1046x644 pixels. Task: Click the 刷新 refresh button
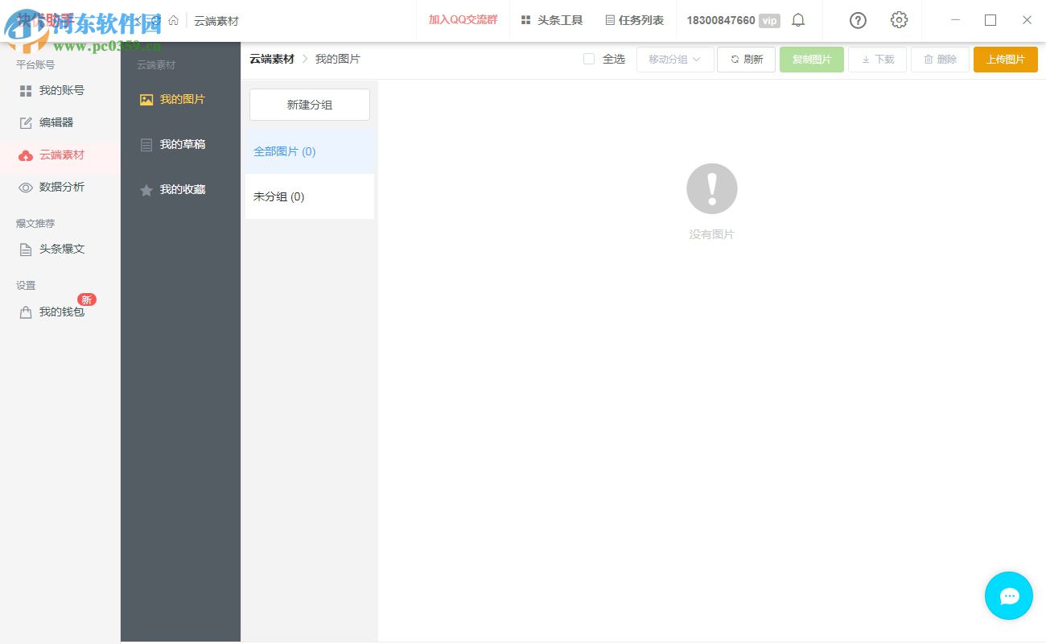pyautogui.click(x=746, y=60)
